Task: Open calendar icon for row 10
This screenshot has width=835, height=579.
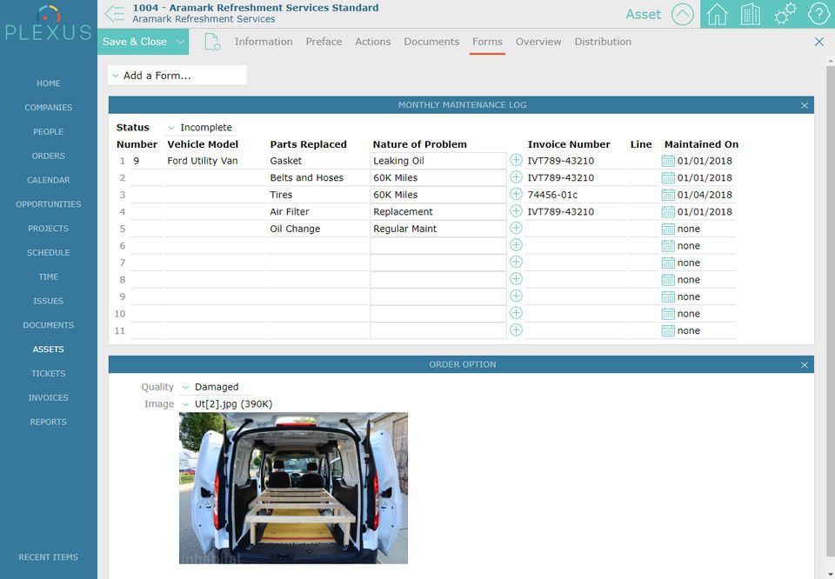Action: pos(668,314)
